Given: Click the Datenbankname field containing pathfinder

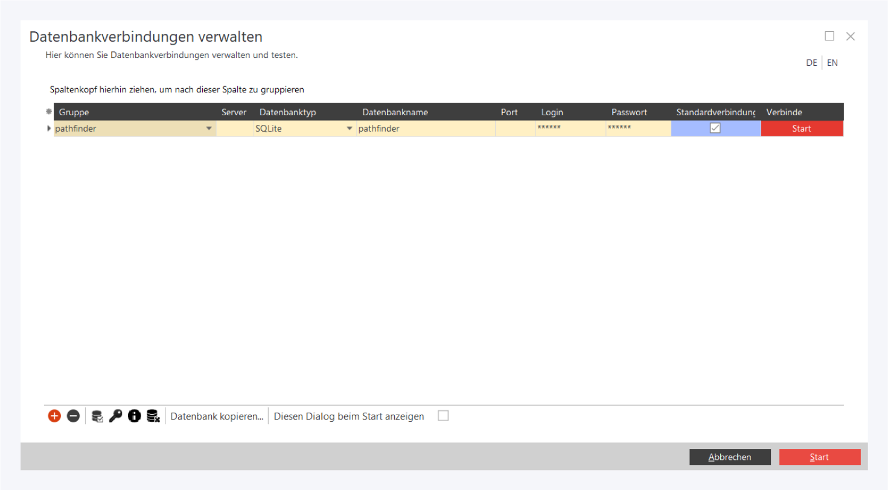Looking at the screenshot, I should (x=426, y=129).
